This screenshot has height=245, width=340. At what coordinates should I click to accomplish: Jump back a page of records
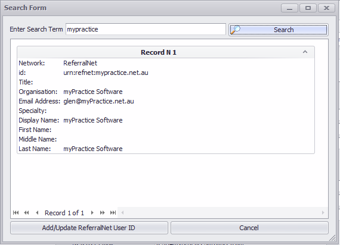click(26, 213)
